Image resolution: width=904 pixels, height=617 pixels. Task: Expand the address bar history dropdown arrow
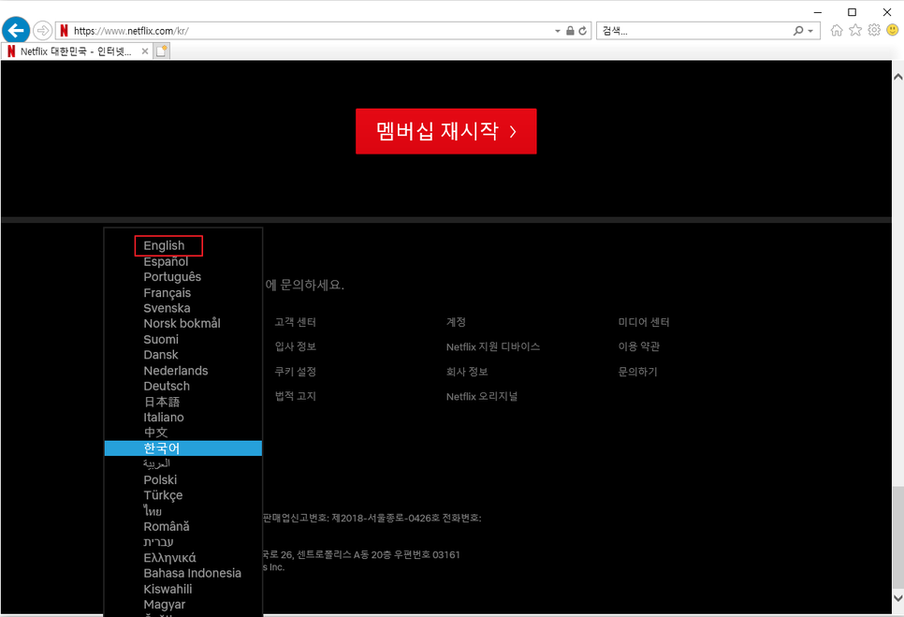558,31
